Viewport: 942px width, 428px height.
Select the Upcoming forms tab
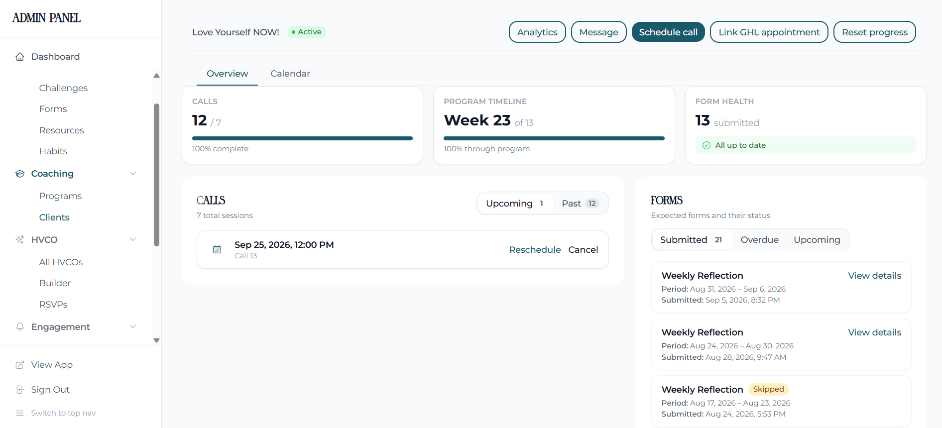(x=817, y=240)
